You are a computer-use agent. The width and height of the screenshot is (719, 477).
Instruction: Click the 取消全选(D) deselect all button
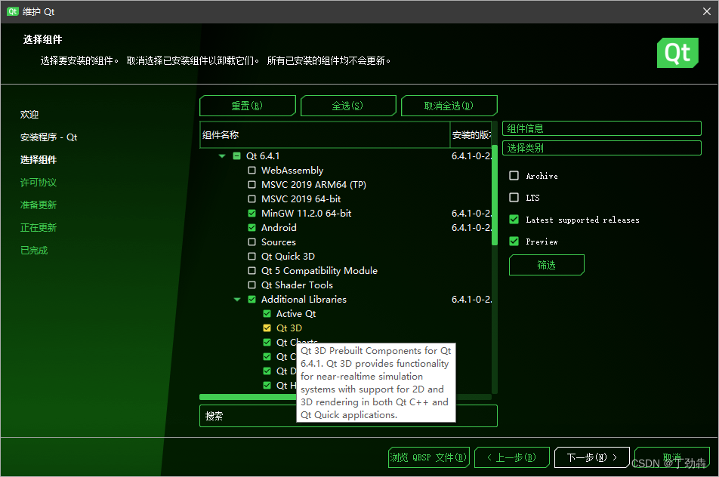tap(449, 106)
